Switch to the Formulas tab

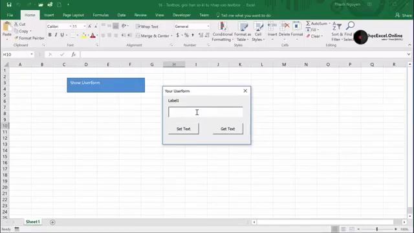(x=101, y=16)
